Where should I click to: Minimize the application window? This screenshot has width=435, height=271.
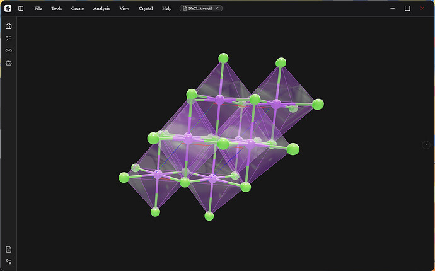click(x=392, y=8)
